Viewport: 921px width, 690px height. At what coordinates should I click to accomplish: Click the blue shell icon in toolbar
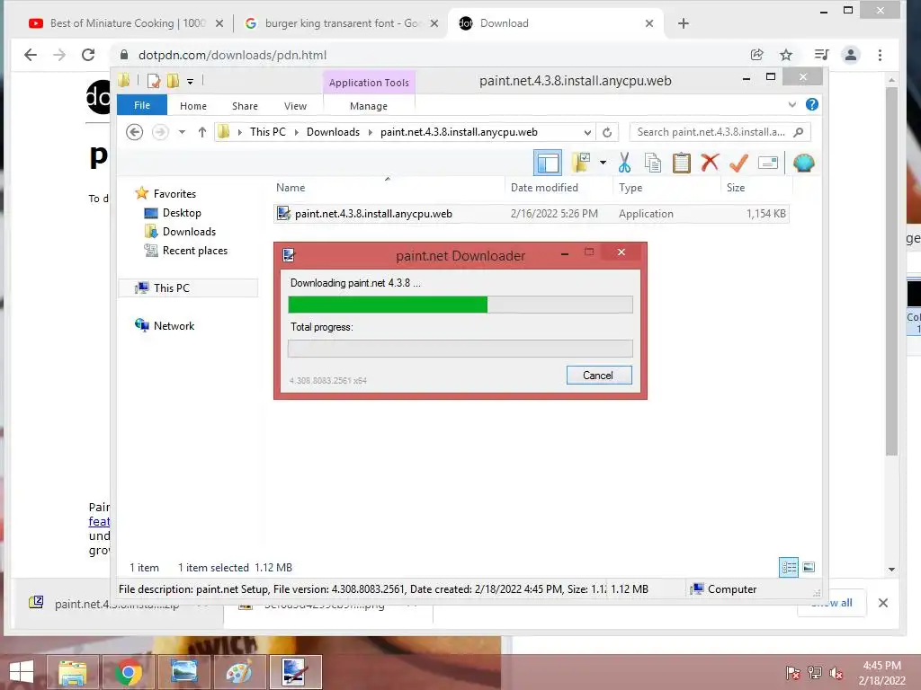803,164
